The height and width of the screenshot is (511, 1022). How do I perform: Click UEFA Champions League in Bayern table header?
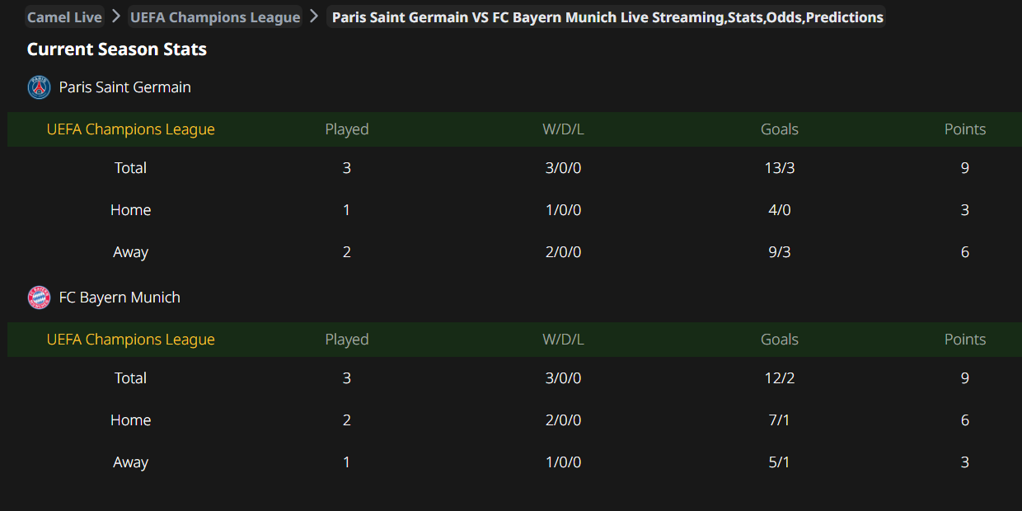pos(130,340)
